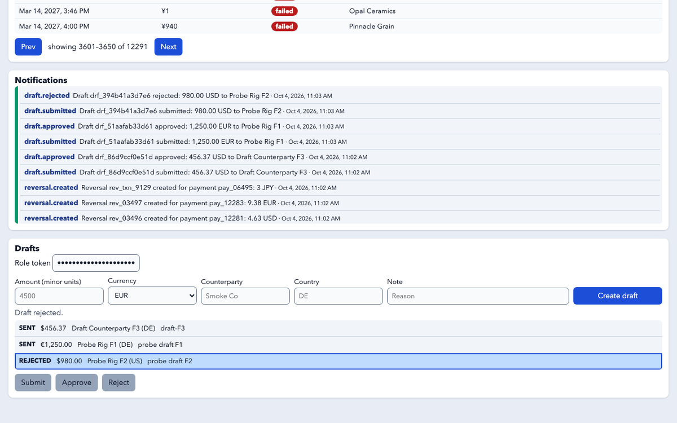Image resolution: width=677 pixels, height=423 pixels.
Task: Approve the selected draft
Action: pos(77,382)
